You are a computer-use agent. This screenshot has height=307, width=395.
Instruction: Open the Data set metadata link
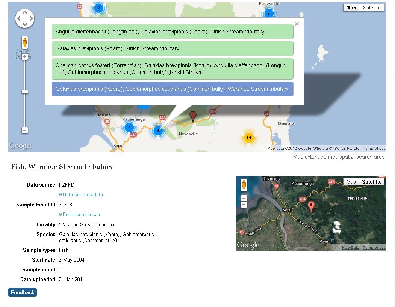83,194
